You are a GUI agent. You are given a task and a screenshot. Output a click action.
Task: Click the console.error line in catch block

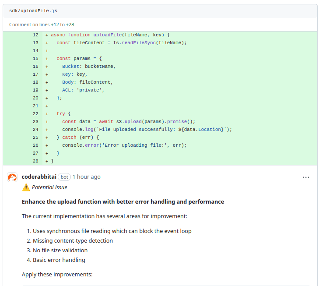(124, 145)
